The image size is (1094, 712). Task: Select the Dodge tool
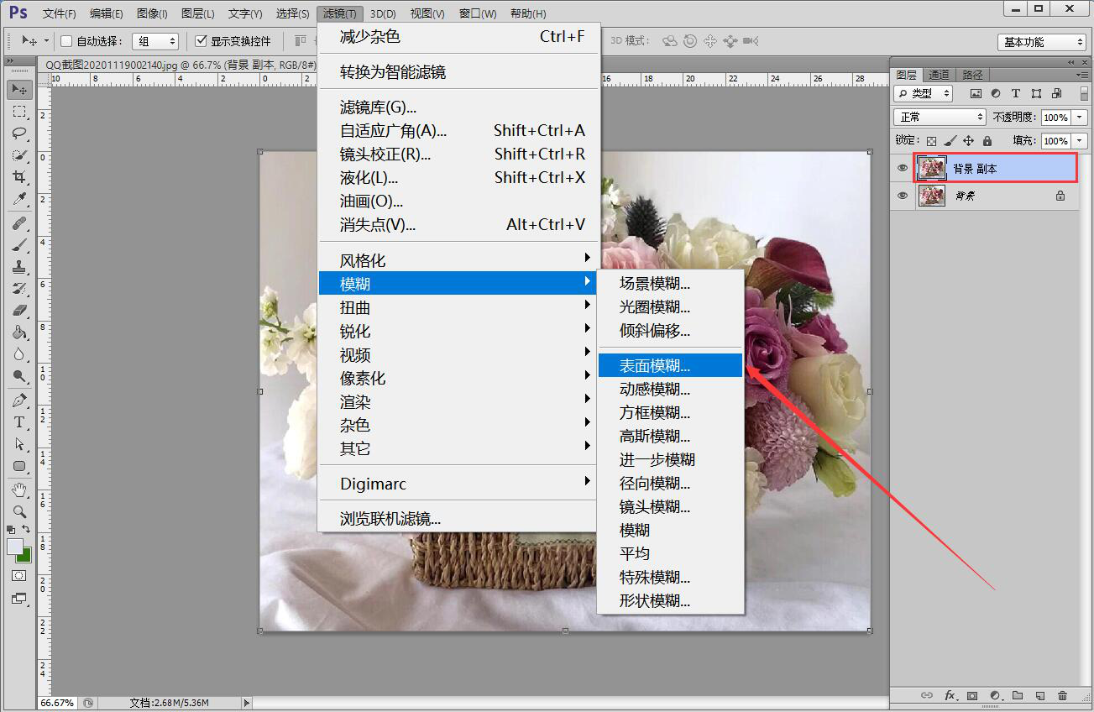pos(19,376)
